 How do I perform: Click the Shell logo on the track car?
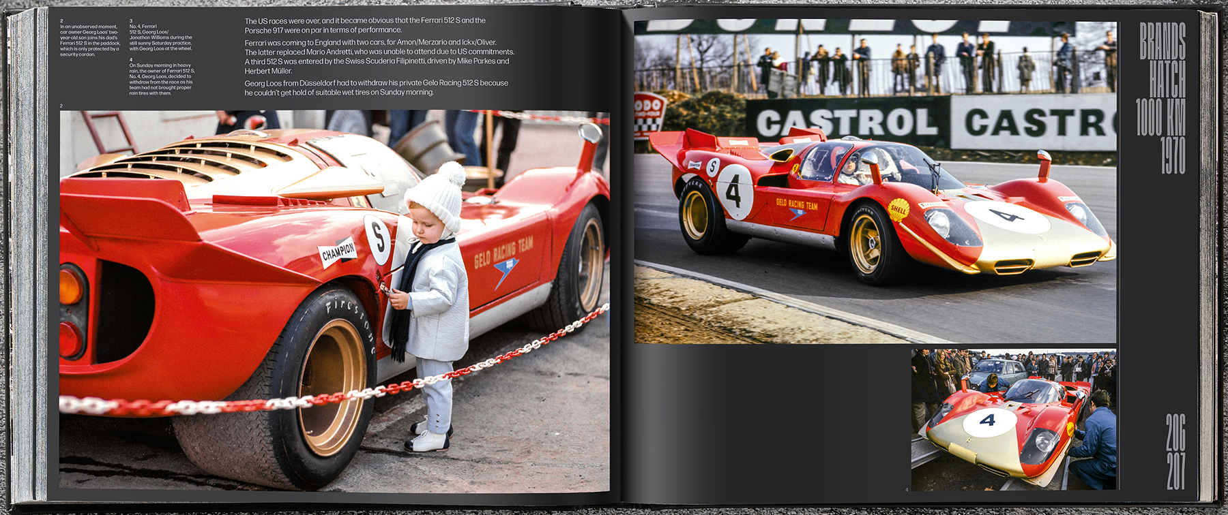[x=898, y=209]
